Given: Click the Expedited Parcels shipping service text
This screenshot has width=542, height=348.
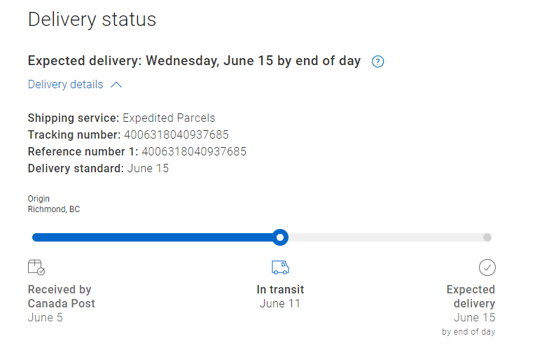Looking at the screenshot, I should click(169, 118).
